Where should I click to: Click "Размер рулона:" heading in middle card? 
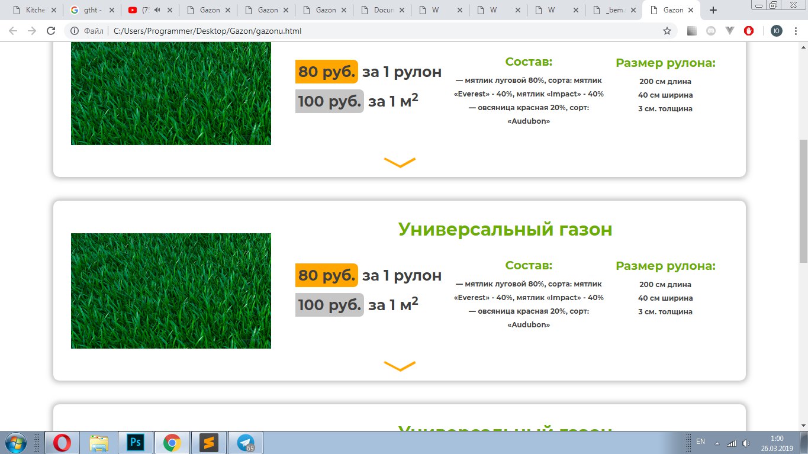(x=665, y=266)
